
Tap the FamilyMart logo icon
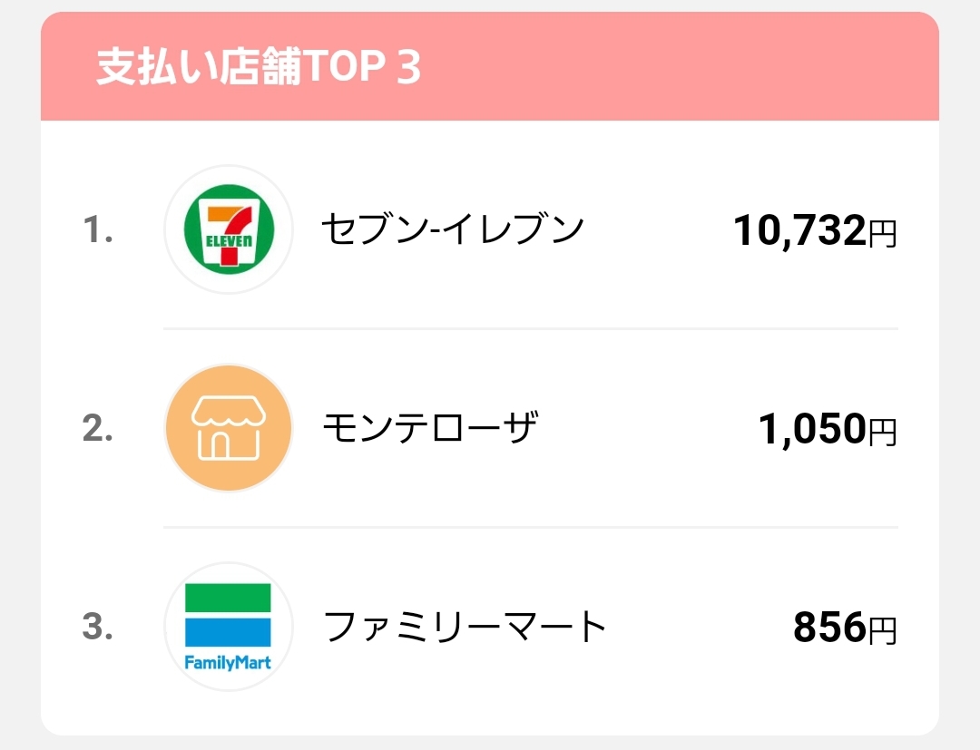(x=229, y=627)
